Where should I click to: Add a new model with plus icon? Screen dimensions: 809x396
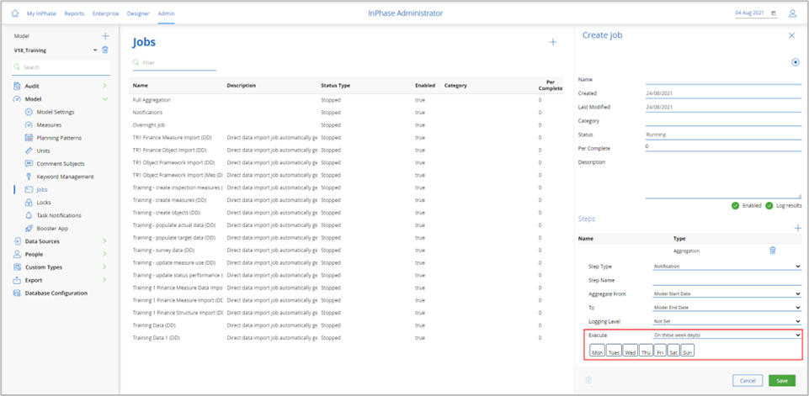pos(105,36)
